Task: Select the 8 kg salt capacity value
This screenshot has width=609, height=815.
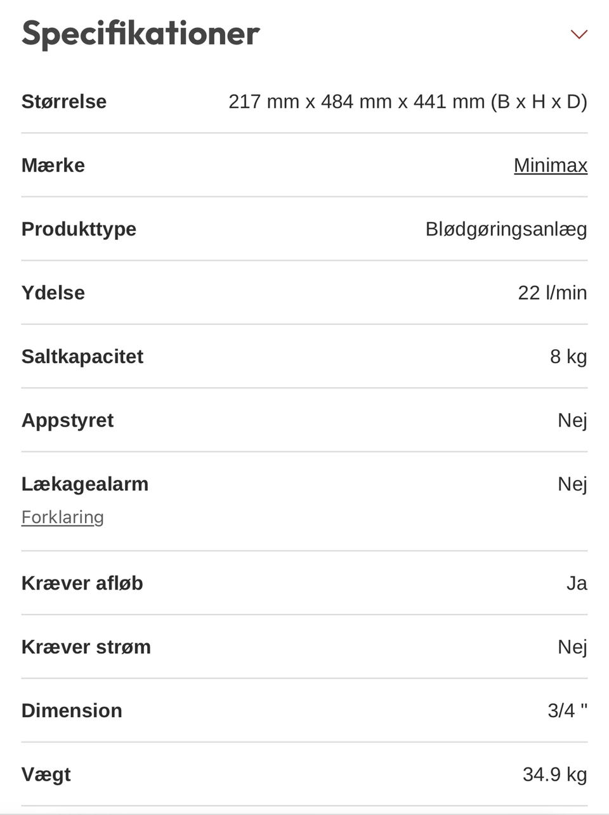Action: click(568, 357)
